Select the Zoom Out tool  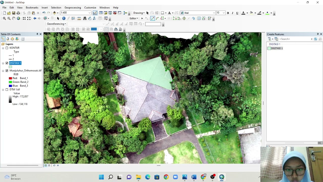[x=9, y=18]
